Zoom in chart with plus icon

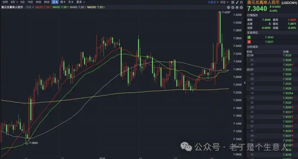pyautogui.click(x=232, y=7)
